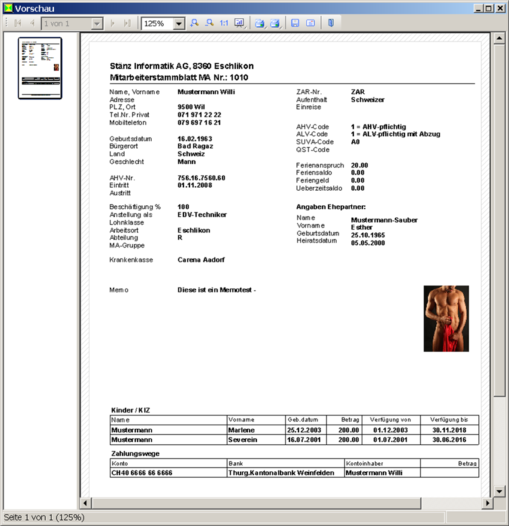509x526 pixels.
Task: Set zoom to 1:1 actual size
Action: point(224,23)
